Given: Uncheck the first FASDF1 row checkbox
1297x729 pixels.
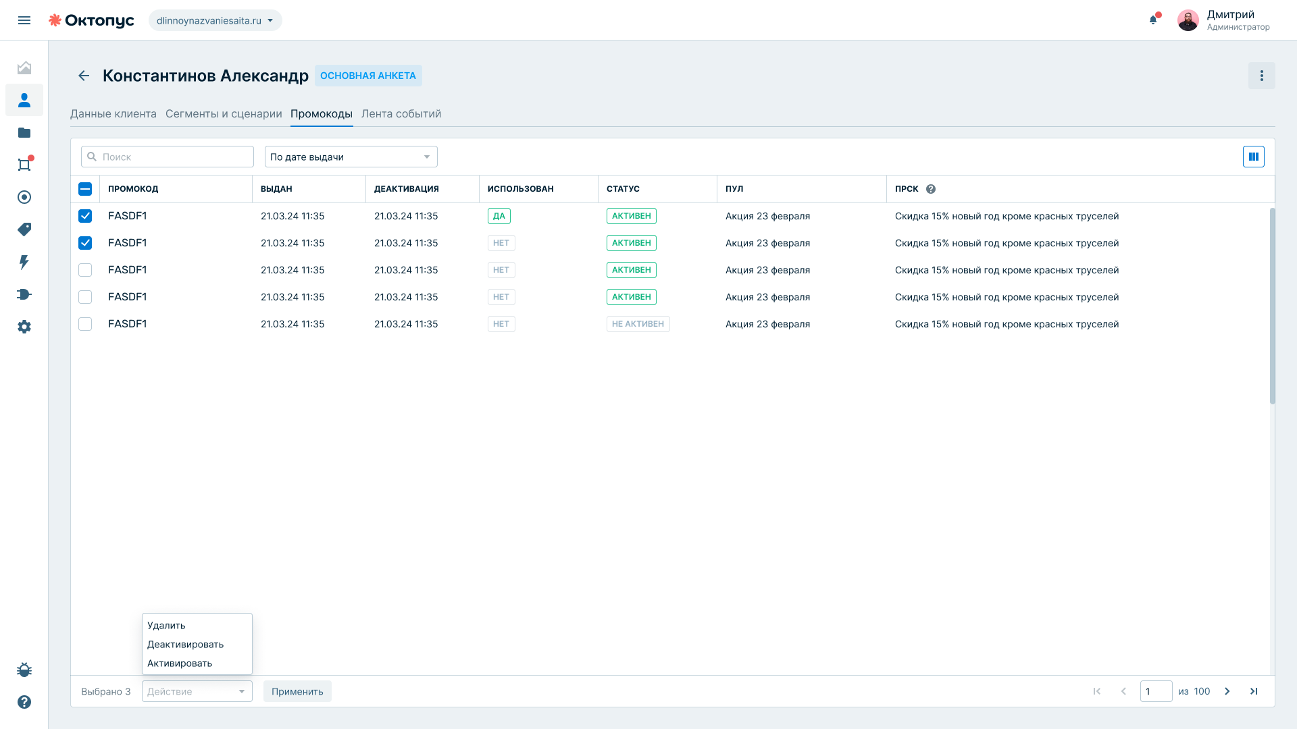Looking at the screenshot, I should (85, 216).
